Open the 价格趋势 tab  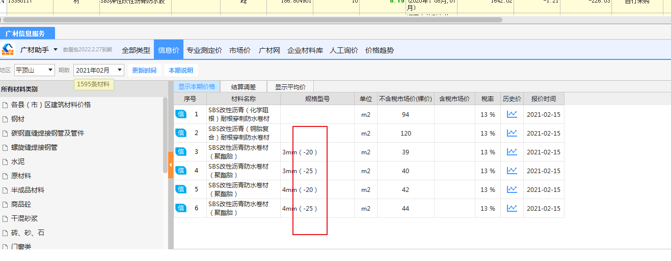[379, 50]
